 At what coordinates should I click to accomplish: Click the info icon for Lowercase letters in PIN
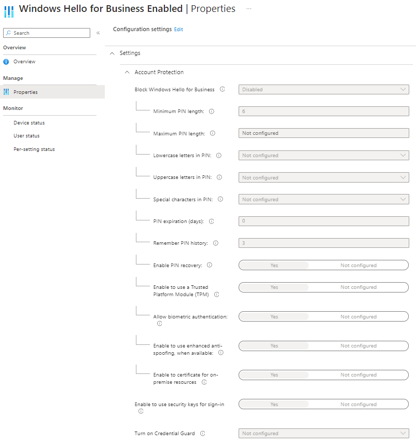tap(219, 155)
